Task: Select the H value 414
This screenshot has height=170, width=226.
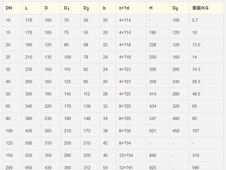Action: [153, 94]
